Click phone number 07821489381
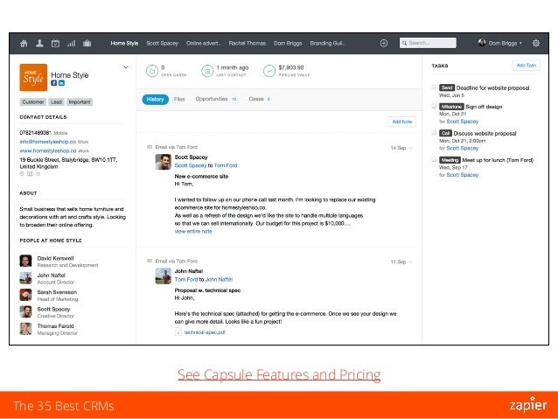 (x=35, y=132)
